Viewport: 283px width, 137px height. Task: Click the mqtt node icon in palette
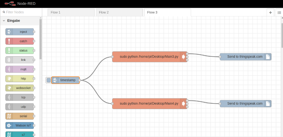pyautogui.click(x=9, y=69)
